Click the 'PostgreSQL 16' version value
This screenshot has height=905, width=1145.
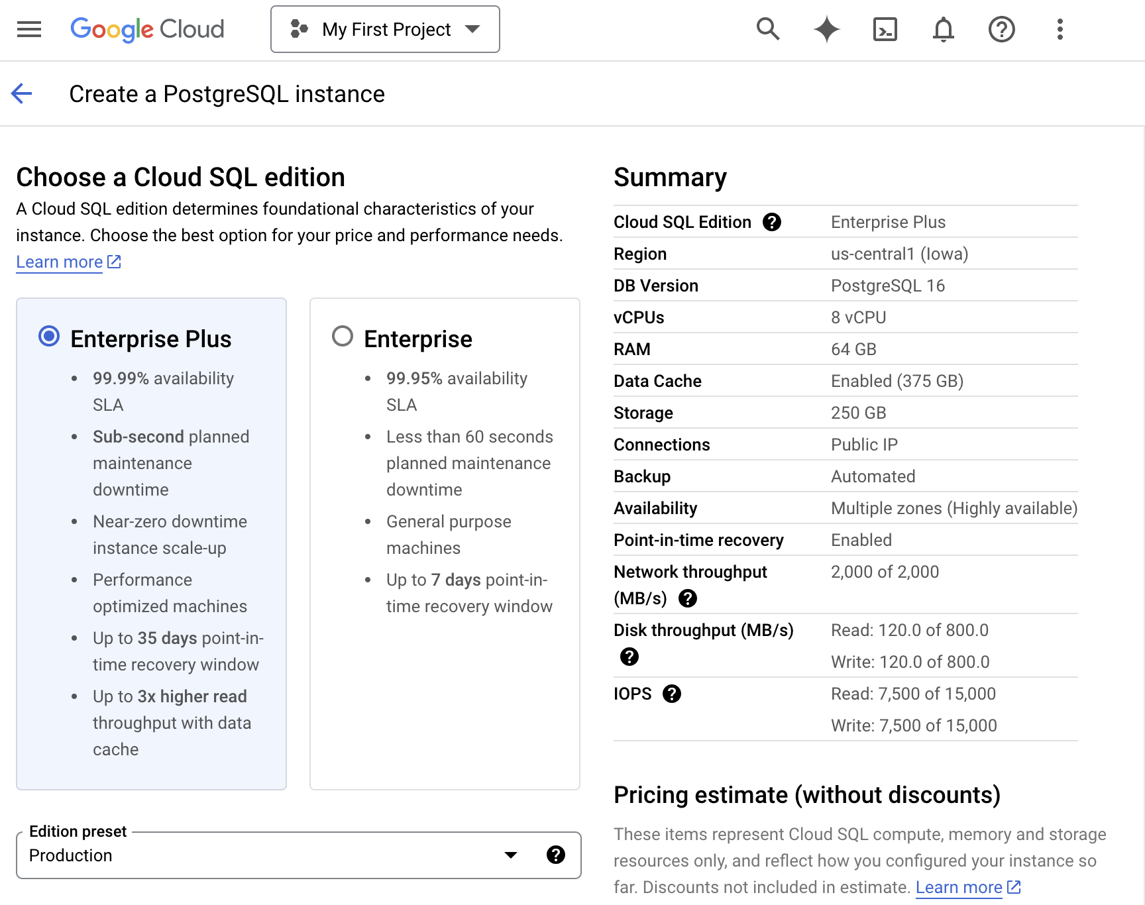pos(888,286)
